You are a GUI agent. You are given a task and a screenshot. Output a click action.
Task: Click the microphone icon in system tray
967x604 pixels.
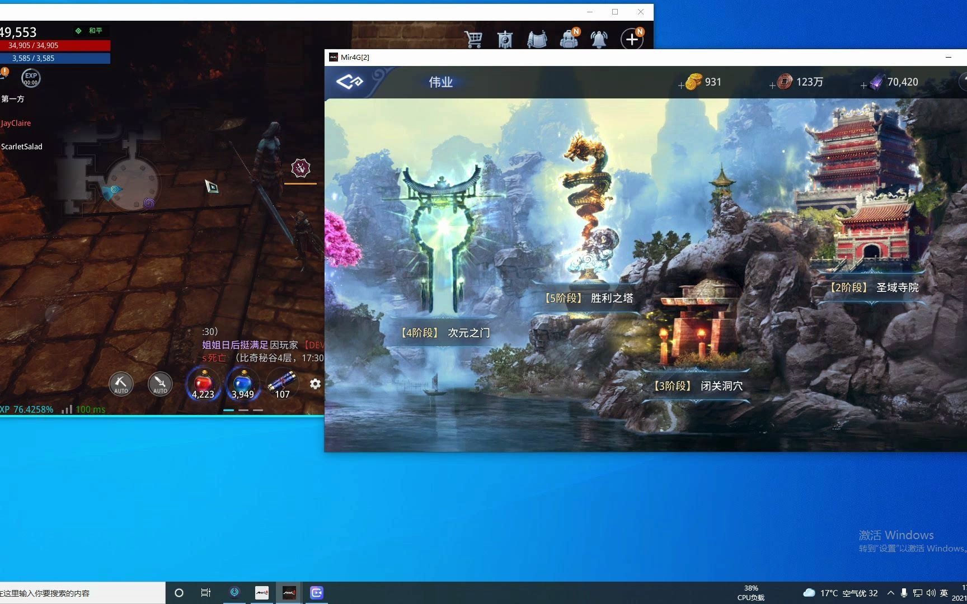click(904, 593)
